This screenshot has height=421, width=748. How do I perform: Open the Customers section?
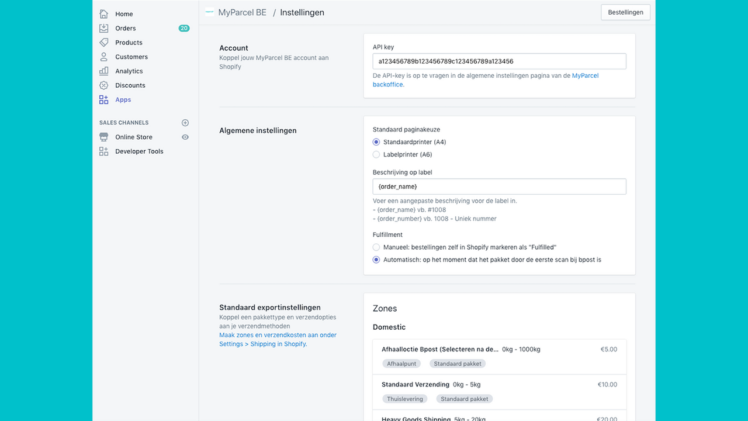tap(131, 56)
